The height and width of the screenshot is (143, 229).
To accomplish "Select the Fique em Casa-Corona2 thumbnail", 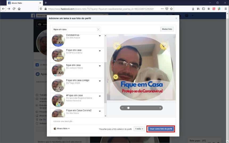I will point(58,113).
